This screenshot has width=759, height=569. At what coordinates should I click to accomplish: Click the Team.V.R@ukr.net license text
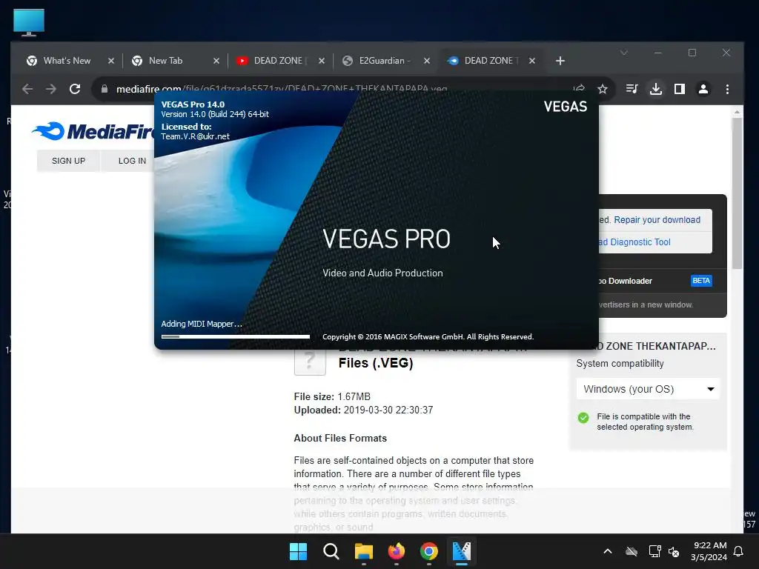click(195, 136)
